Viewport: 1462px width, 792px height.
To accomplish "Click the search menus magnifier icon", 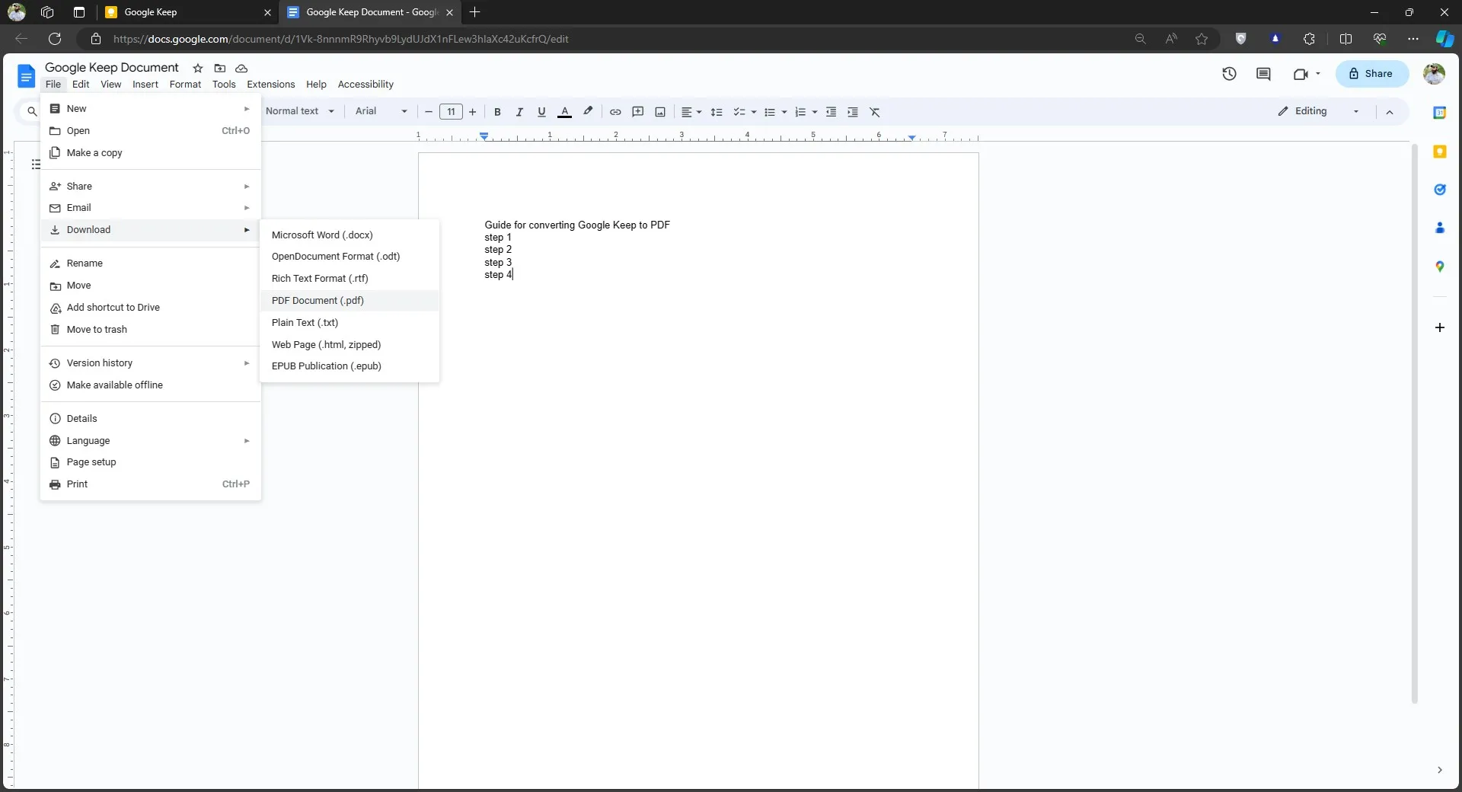I will [32, 112].
